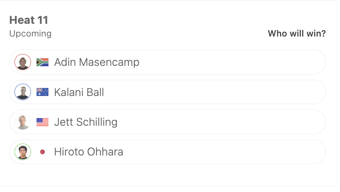Click the Kalani Ball name text

(79, 92)
